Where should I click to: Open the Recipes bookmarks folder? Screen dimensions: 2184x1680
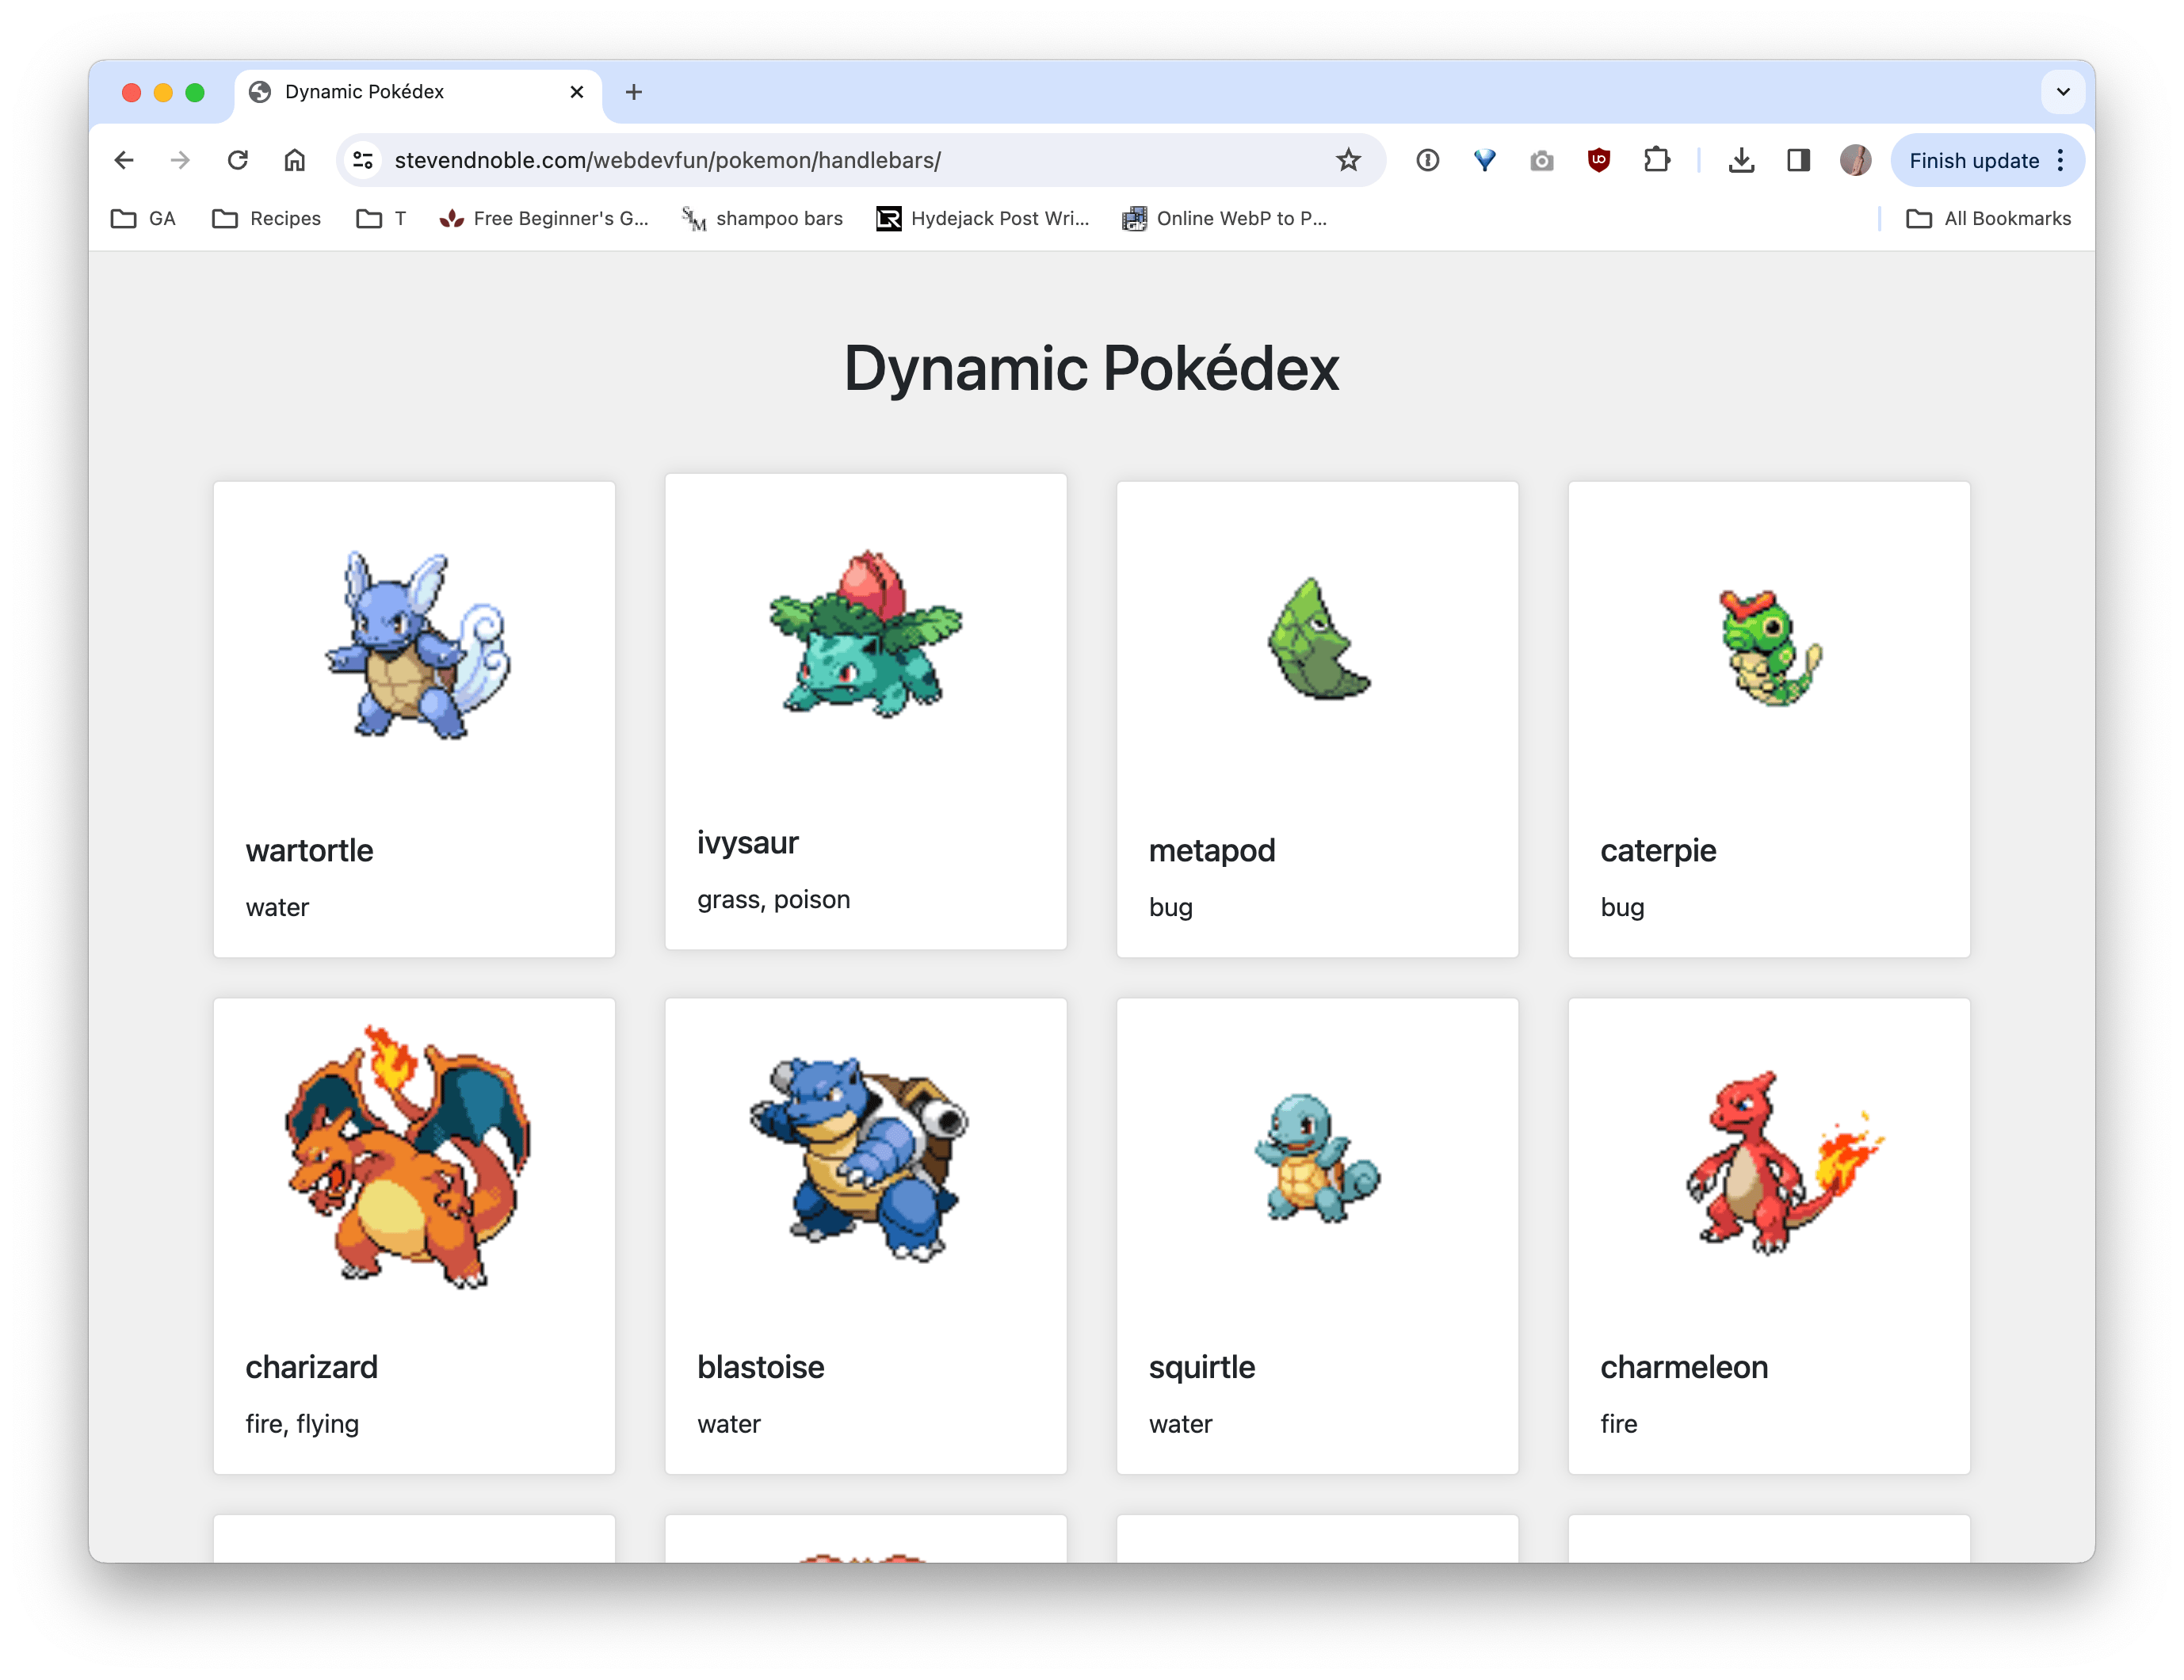tap(267, 218)
